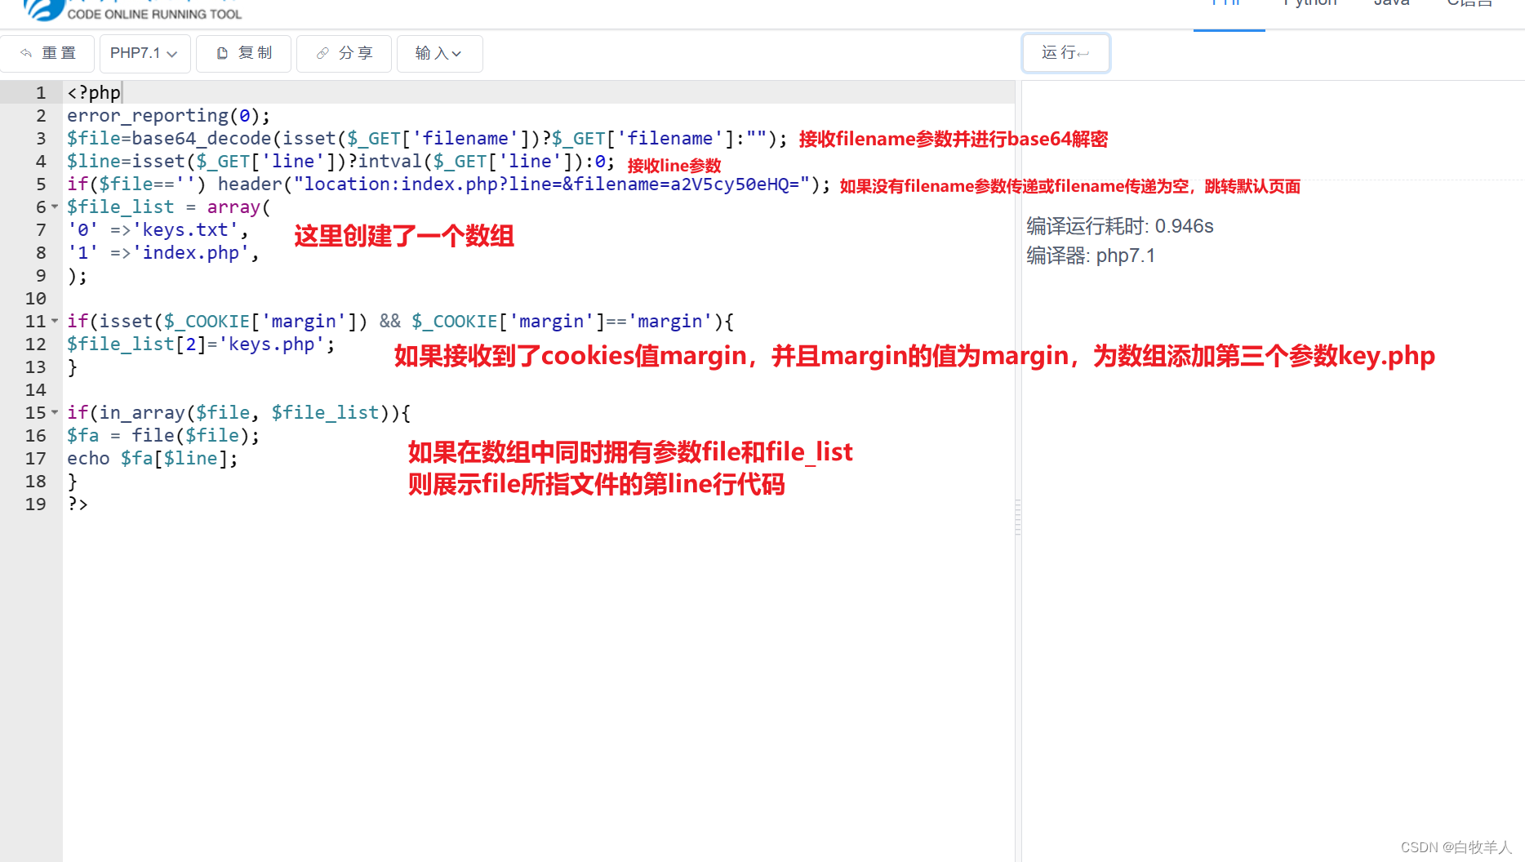Screen dimensions: 1525x862
Task: Collapse the fold arrow on line 15
Action: click(x=55, y=412)
